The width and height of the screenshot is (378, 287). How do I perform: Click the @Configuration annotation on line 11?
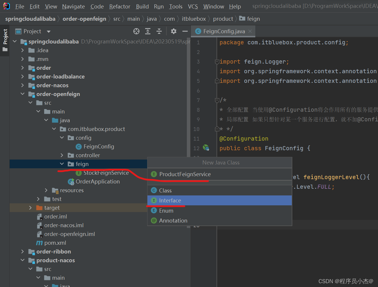[x=244, y=139]
